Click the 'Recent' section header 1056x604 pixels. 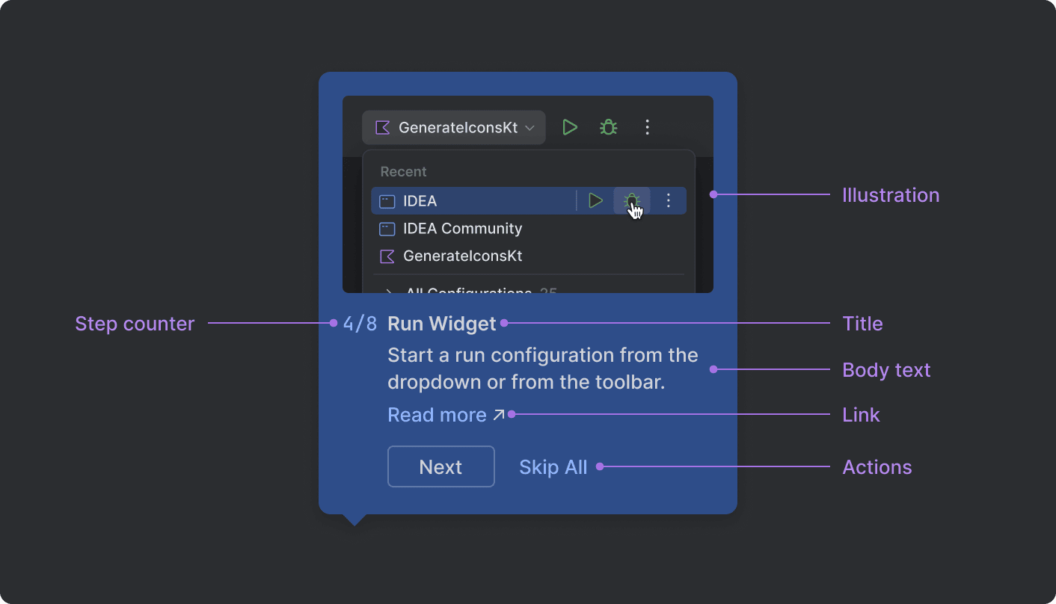(403, 171)
